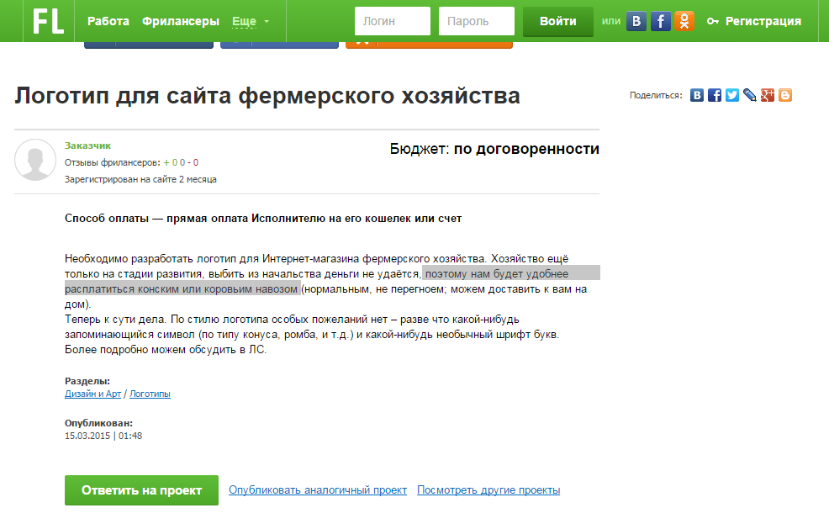Open the Логотипы category link
This screenshot has height=529, width=829.
[149, 393]
